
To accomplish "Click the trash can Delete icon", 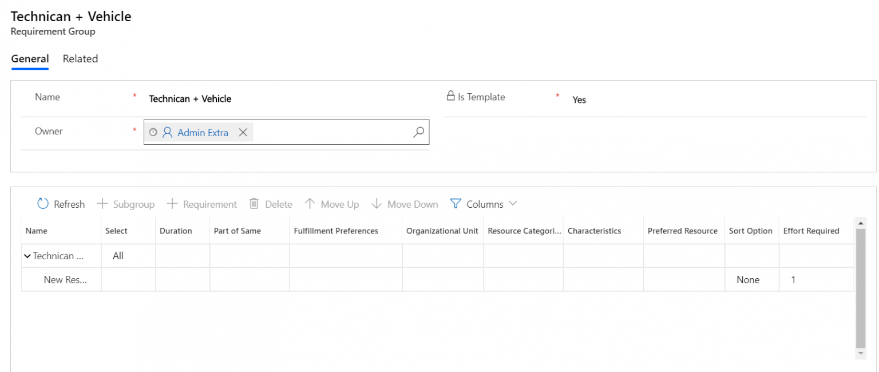I will point(254,204).
